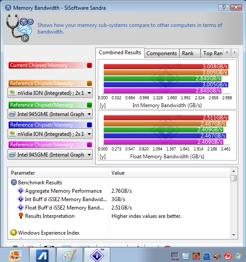Viewport: 246px width, 262px height.
Task: Click the Windows flag tray icon
Action: tap(239, 256)
